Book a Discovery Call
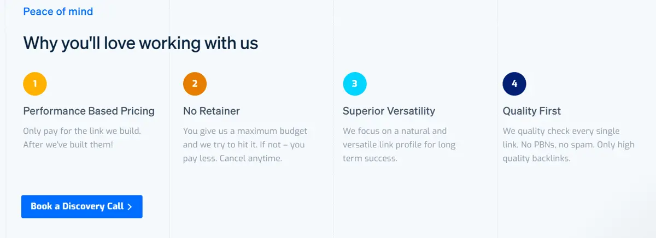 pos(82,207)
